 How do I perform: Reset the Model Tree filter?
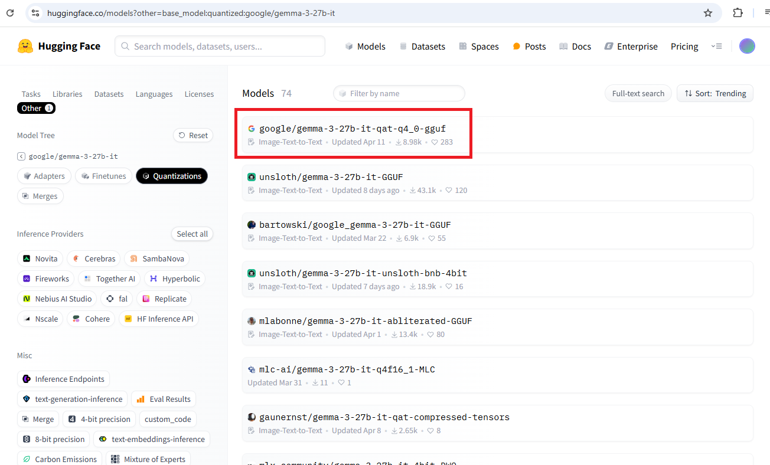[193, 135]
